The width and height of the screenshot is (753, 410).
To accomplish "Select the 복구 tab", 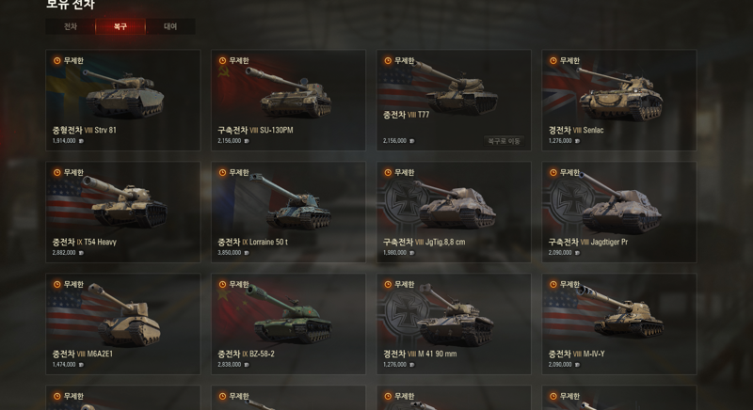I will (120, 26).
